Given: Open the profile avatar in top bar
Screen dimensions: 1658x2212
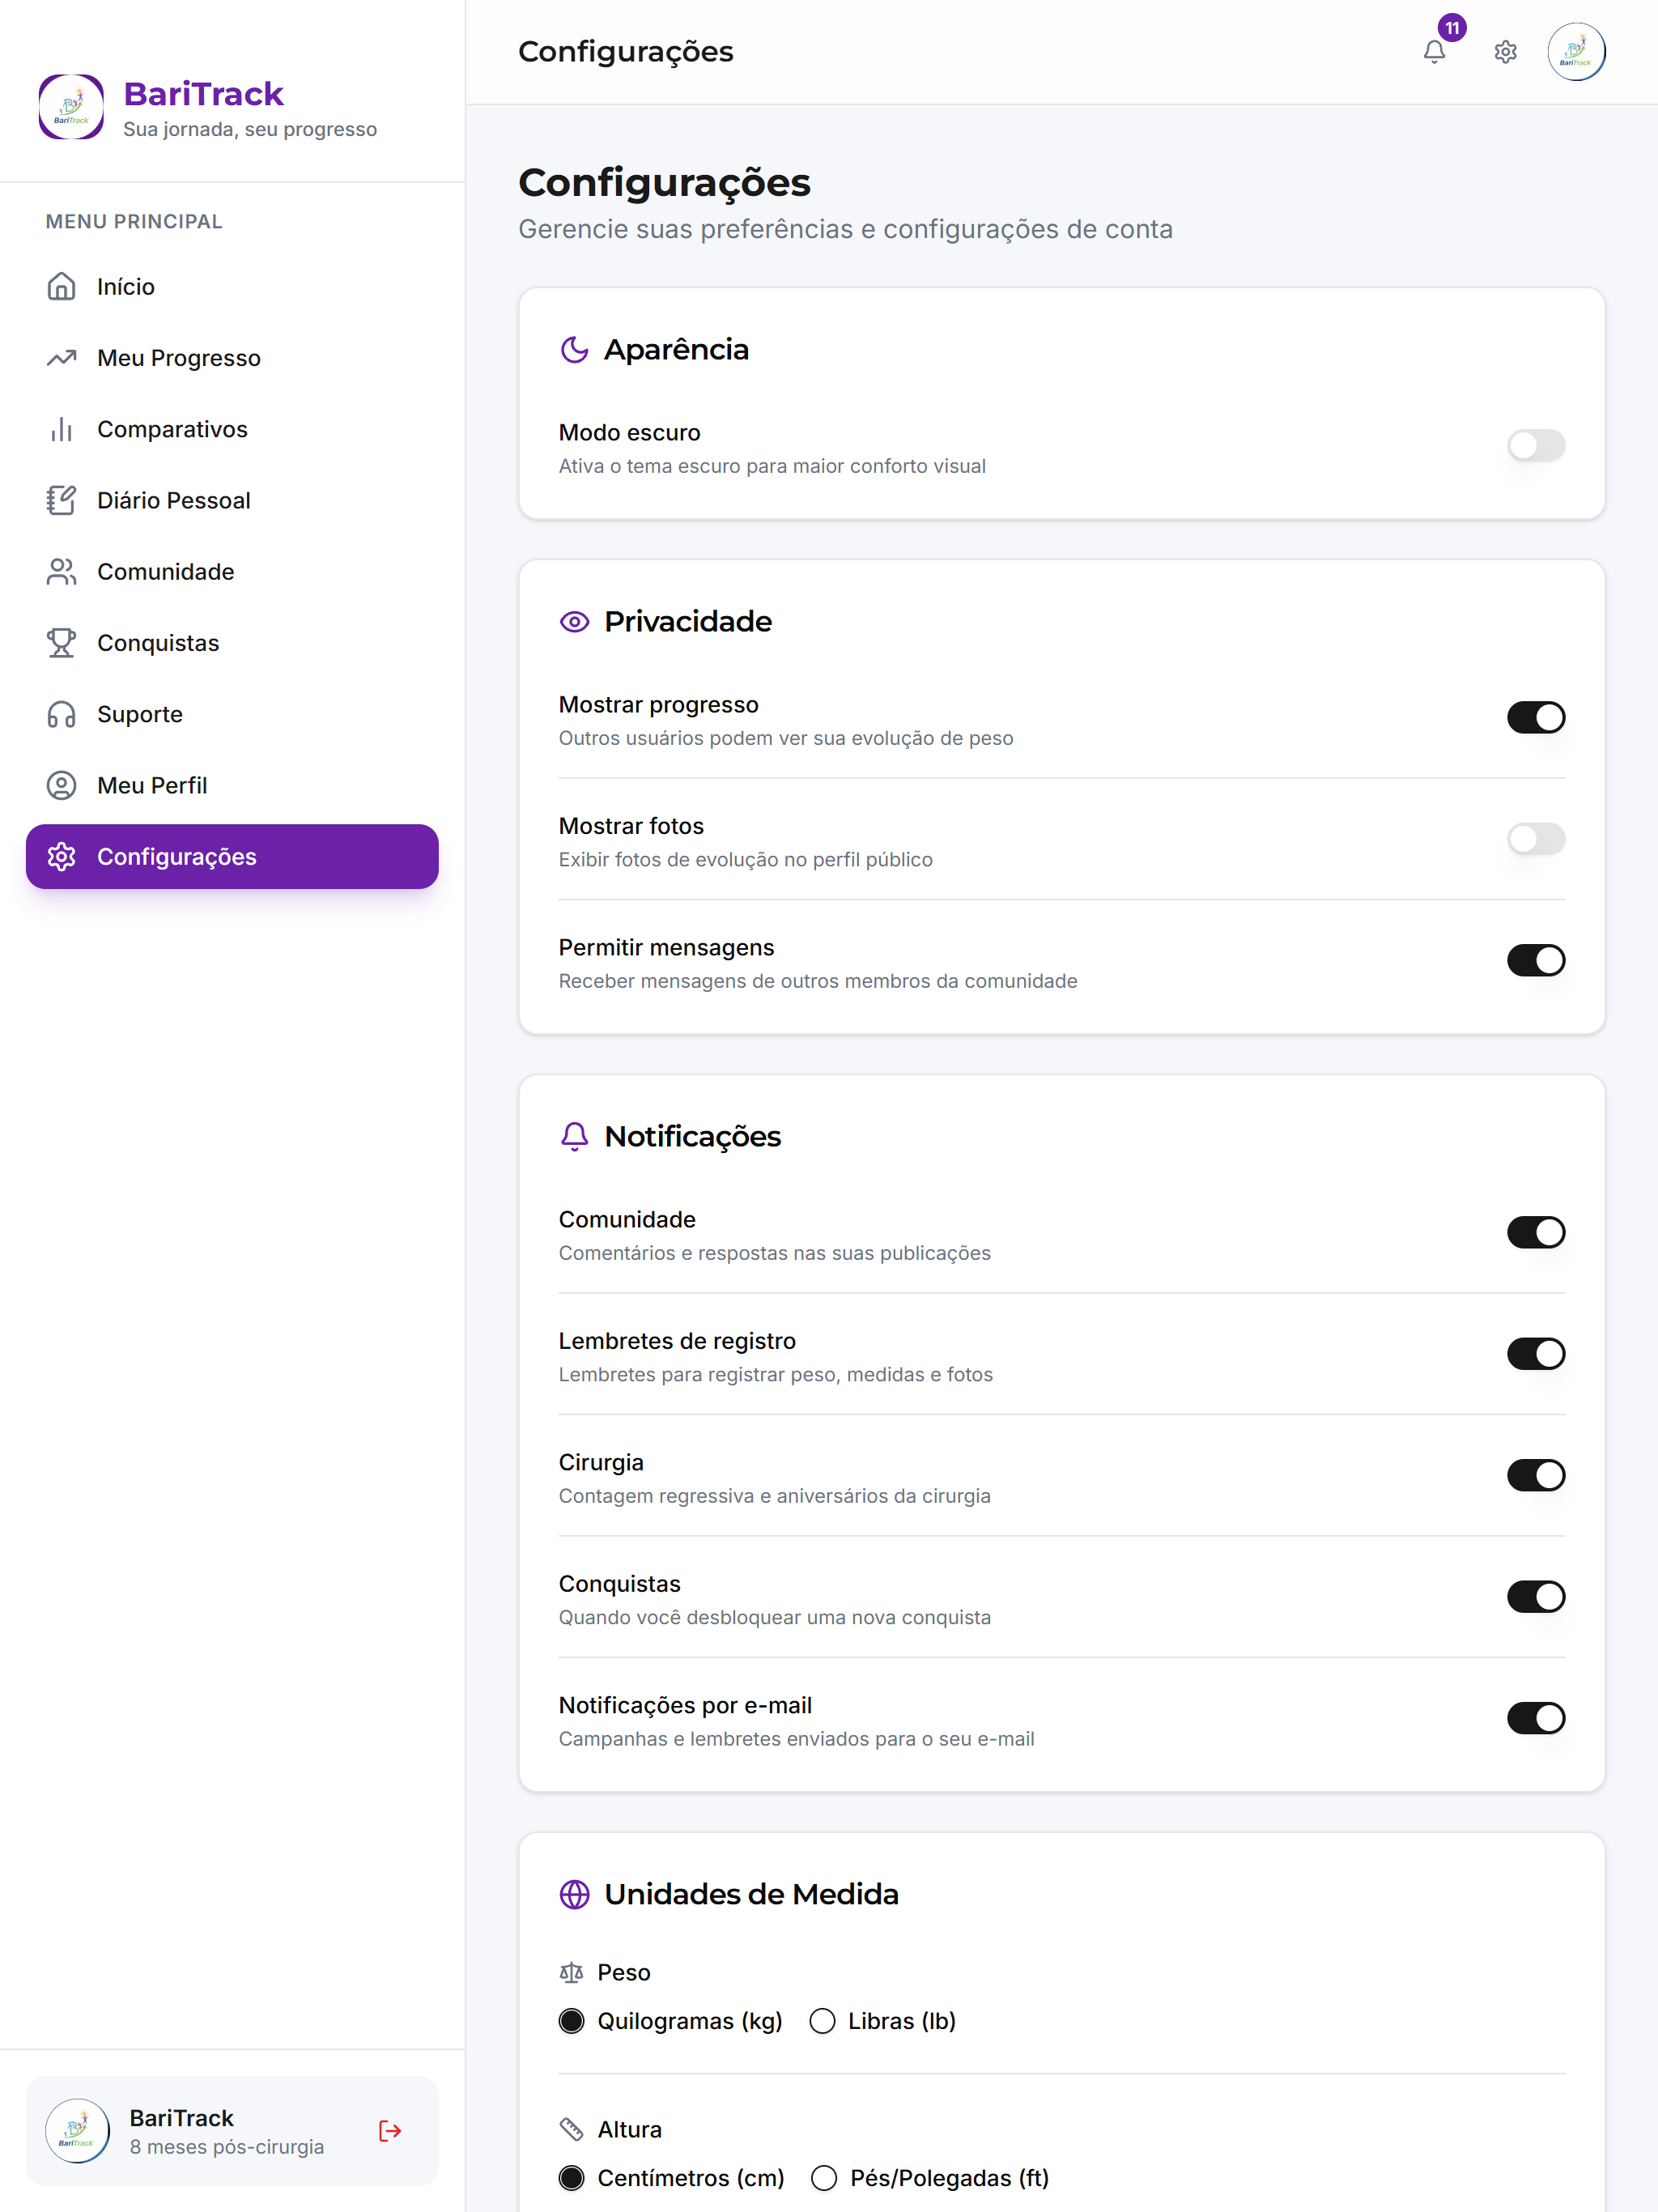Looking at the screenshot, I should [x=1576, y=52].
